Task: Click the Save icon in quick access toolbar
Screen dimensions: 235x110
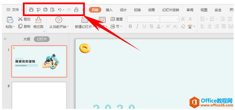Action: tap(31, 10)
